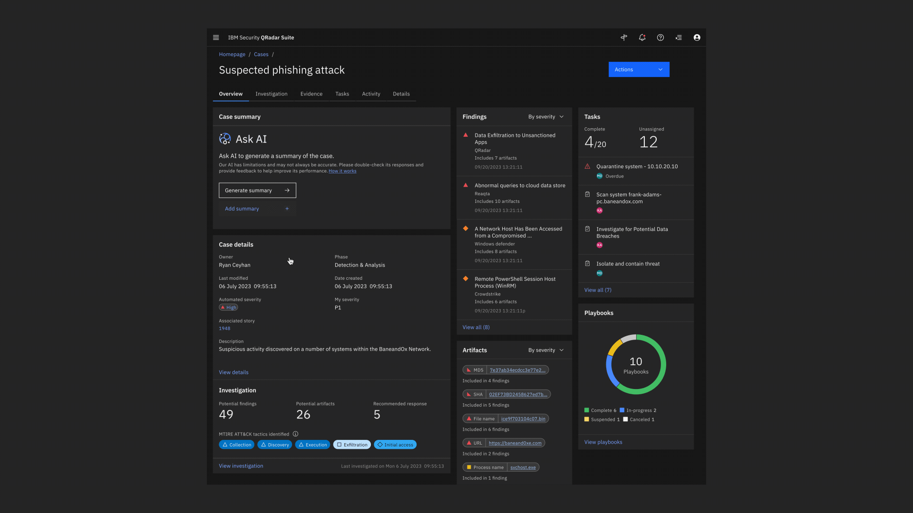Toggle the Initial access tactic tag
913x513 pixels.
point(395,445)
